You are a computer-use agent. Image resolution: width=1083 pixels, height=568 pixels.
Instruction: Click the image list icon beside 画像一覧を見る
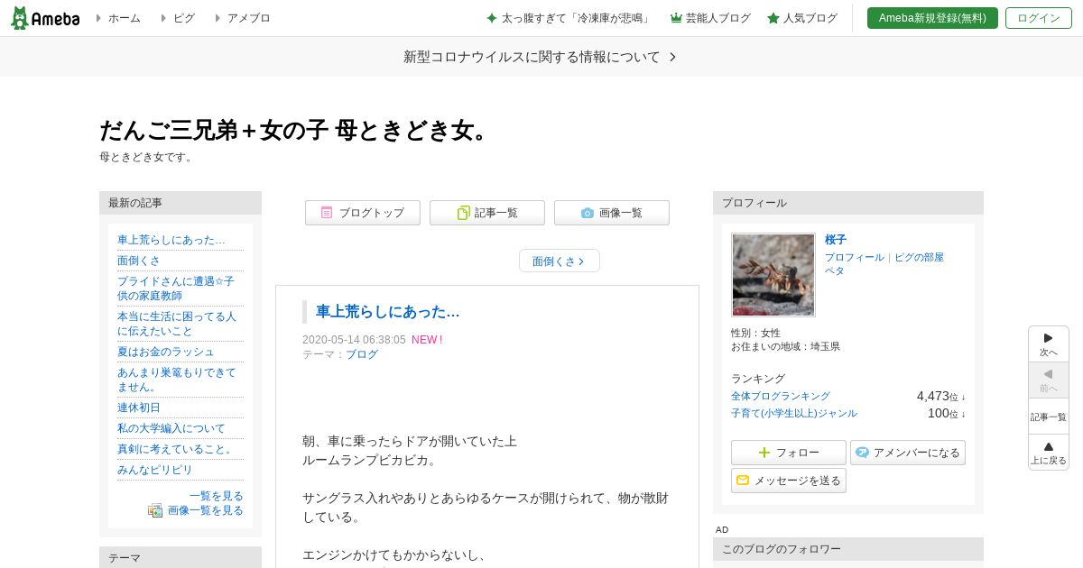pyautogui.click(x=155, y=510)
